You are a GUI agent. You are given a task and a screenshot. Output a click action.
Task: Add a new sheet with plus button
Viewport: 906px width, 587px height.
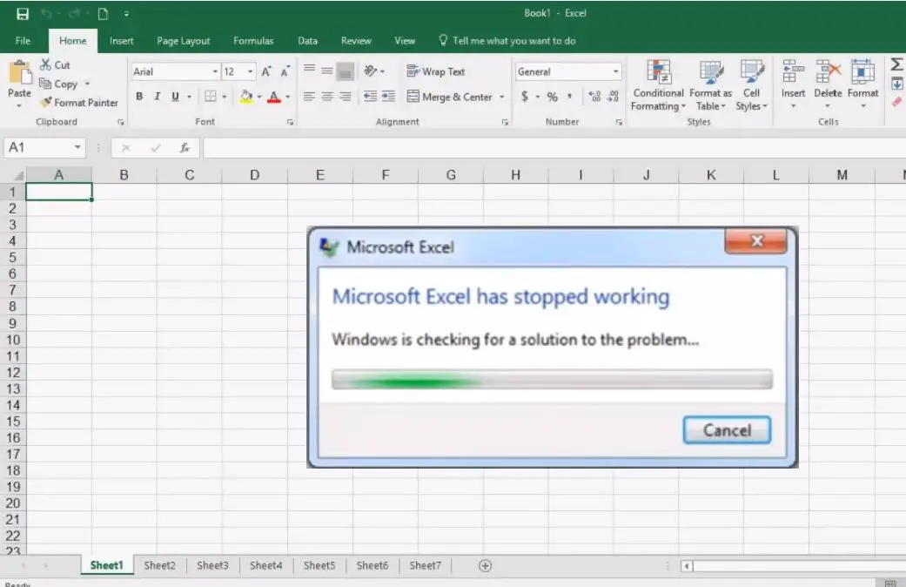(486, 565)
